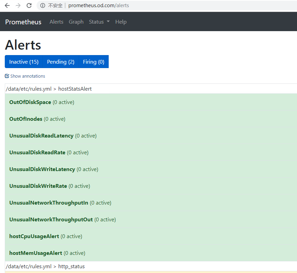Uncheck the Show annotations checkbox
Viewport: 297px width, 273px height.
coord(7,76)
